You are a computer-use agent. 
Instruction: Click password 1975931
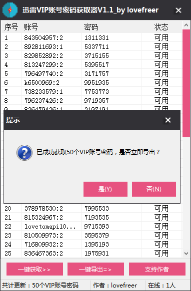pos(96,254)
